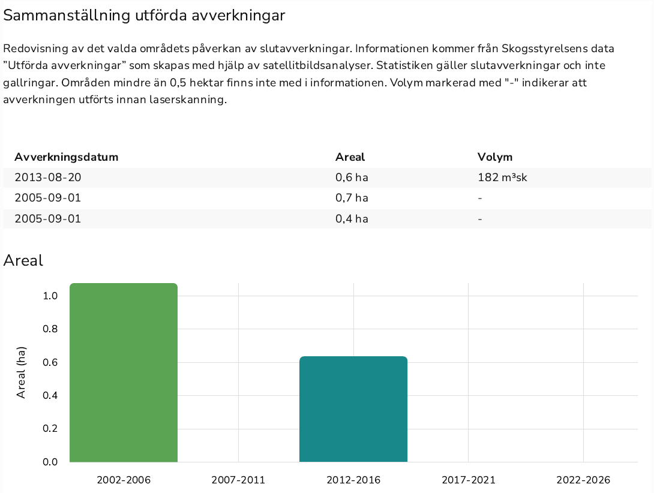Click the "Areal" chart section heading
This screenshot has width=654, height=493.
tap(23, 260)
